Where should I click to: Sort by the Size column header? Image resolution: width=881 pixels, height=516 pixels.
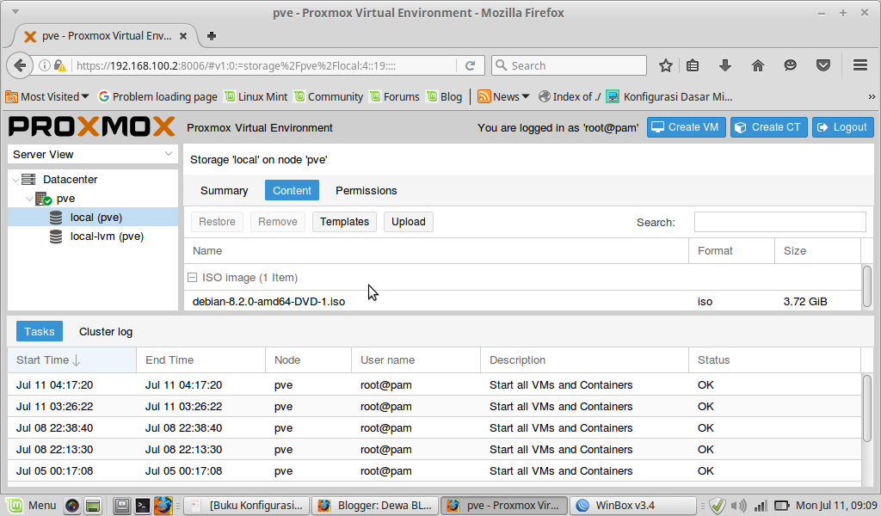[x=817, y=251]
